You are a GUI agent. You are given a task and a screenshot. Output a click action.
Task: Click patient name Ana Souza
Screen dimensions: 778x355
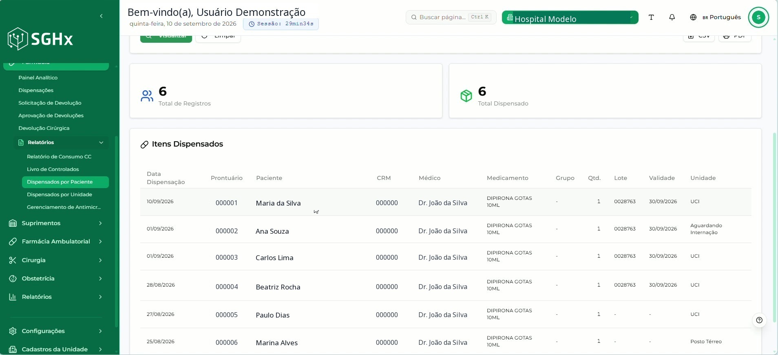(x=272, y=231)
